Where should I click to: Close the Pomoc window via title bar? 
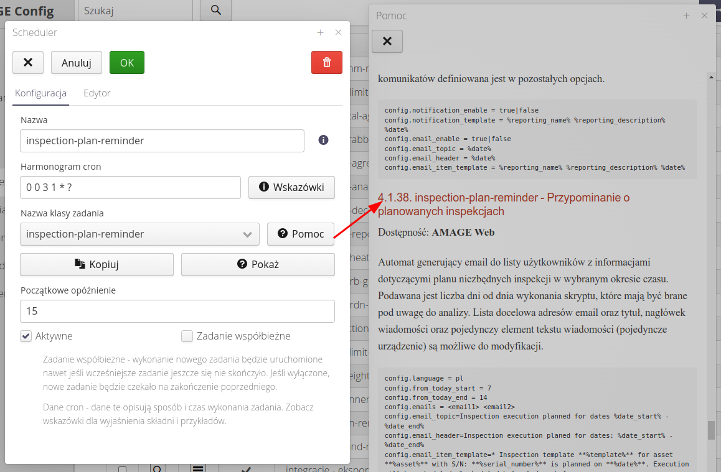(x=704, y=16)
